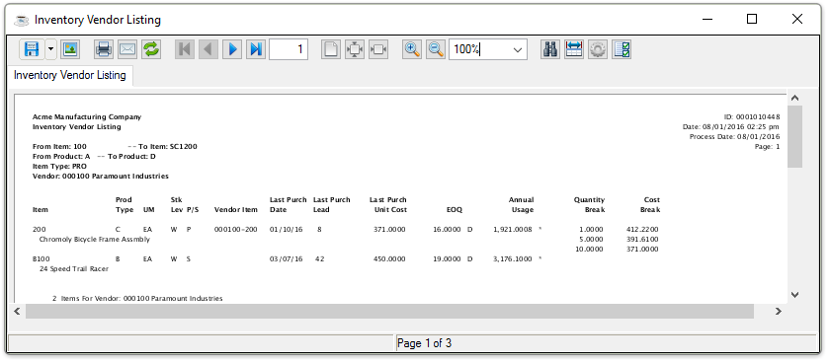
Task: Click horizontal scrollbar right arrow
Action: pyautogui.click(x=779, y=312)
